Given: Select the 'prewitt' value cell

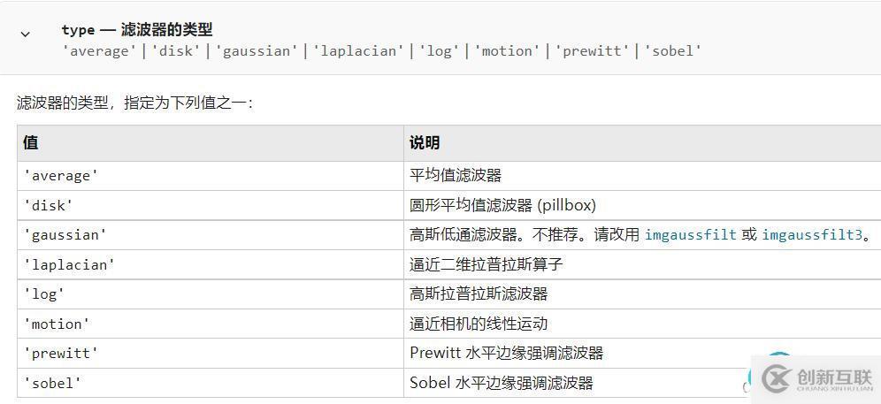Looking at the screenshot, I should (211, 354).
